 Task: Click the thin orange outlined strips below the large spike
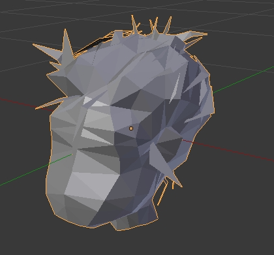click(164, 191)
